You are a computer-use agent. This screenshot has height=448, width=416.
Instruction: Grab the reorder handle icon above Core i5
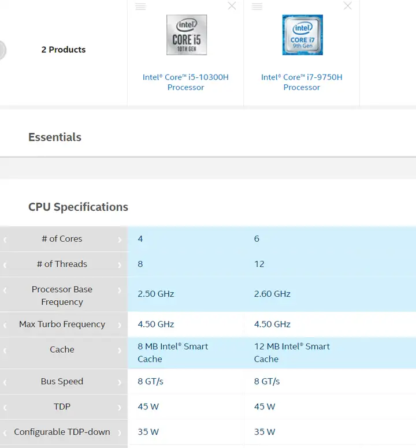140,6
